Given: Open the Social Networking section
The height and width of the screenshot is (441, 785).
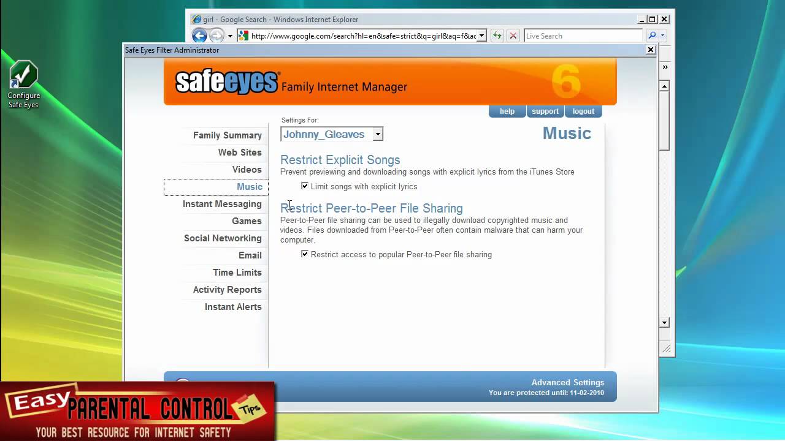Looking at the screenshot, I should coord(223,238).
